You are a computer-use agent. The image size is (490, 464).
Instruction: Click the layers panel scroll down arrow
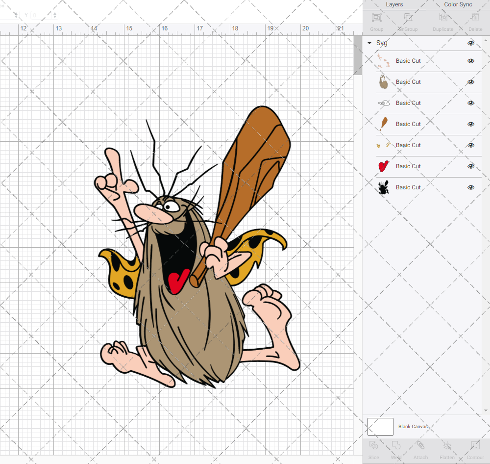[x=485, y=411]
